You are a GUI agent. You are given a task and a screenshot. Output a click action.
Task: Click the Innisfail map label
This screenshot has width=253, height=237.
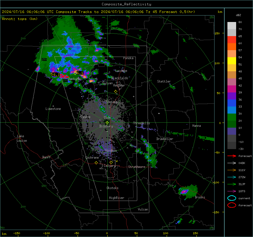point(113,102)
